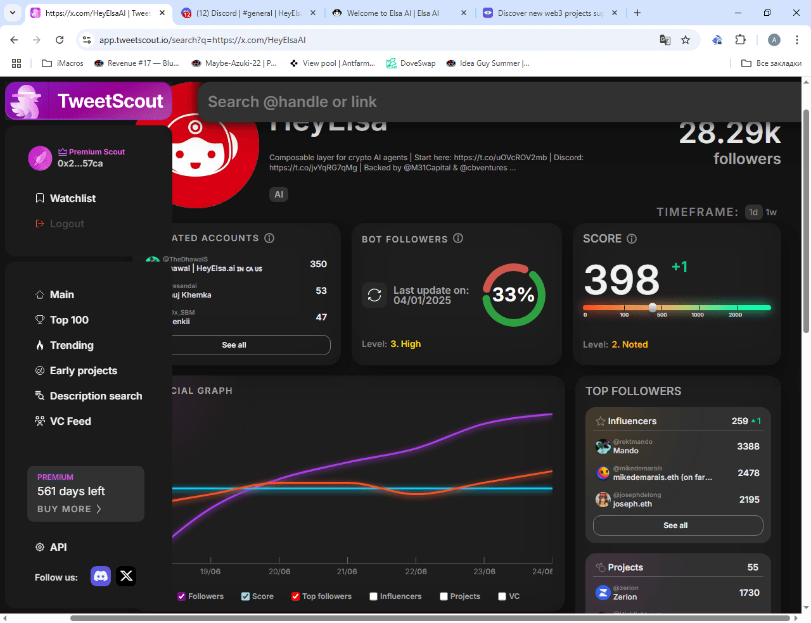The image size is (811, 623).
Task: Open DoveSwap bookmark
Action: 411,63
